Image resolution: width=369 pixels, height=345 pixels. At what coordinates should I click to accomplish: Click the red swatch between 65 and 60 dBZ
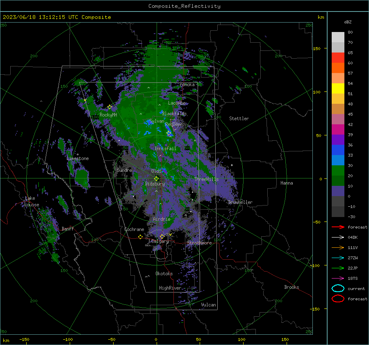pyautogui.click(x=338, y=58)
